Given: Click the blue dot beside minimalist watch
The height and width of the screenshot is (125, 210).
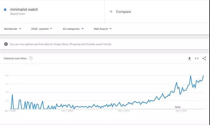Looking at the screenshot, I should (5, 9).
